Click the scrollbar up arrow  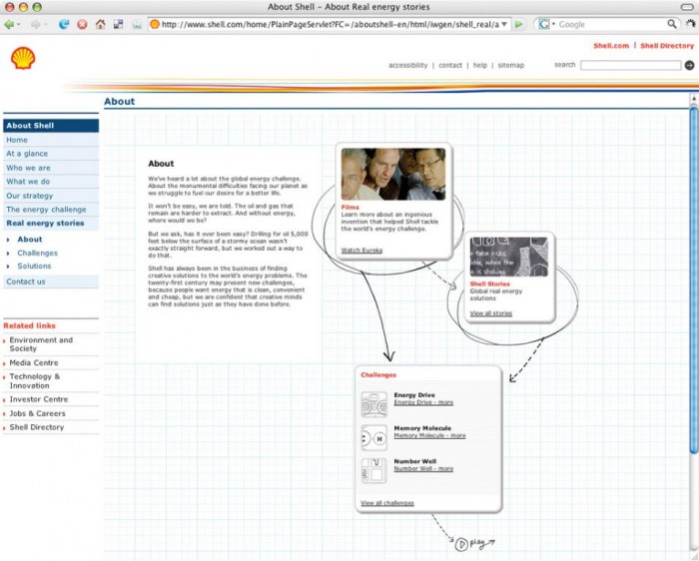[x=694, y=99]
